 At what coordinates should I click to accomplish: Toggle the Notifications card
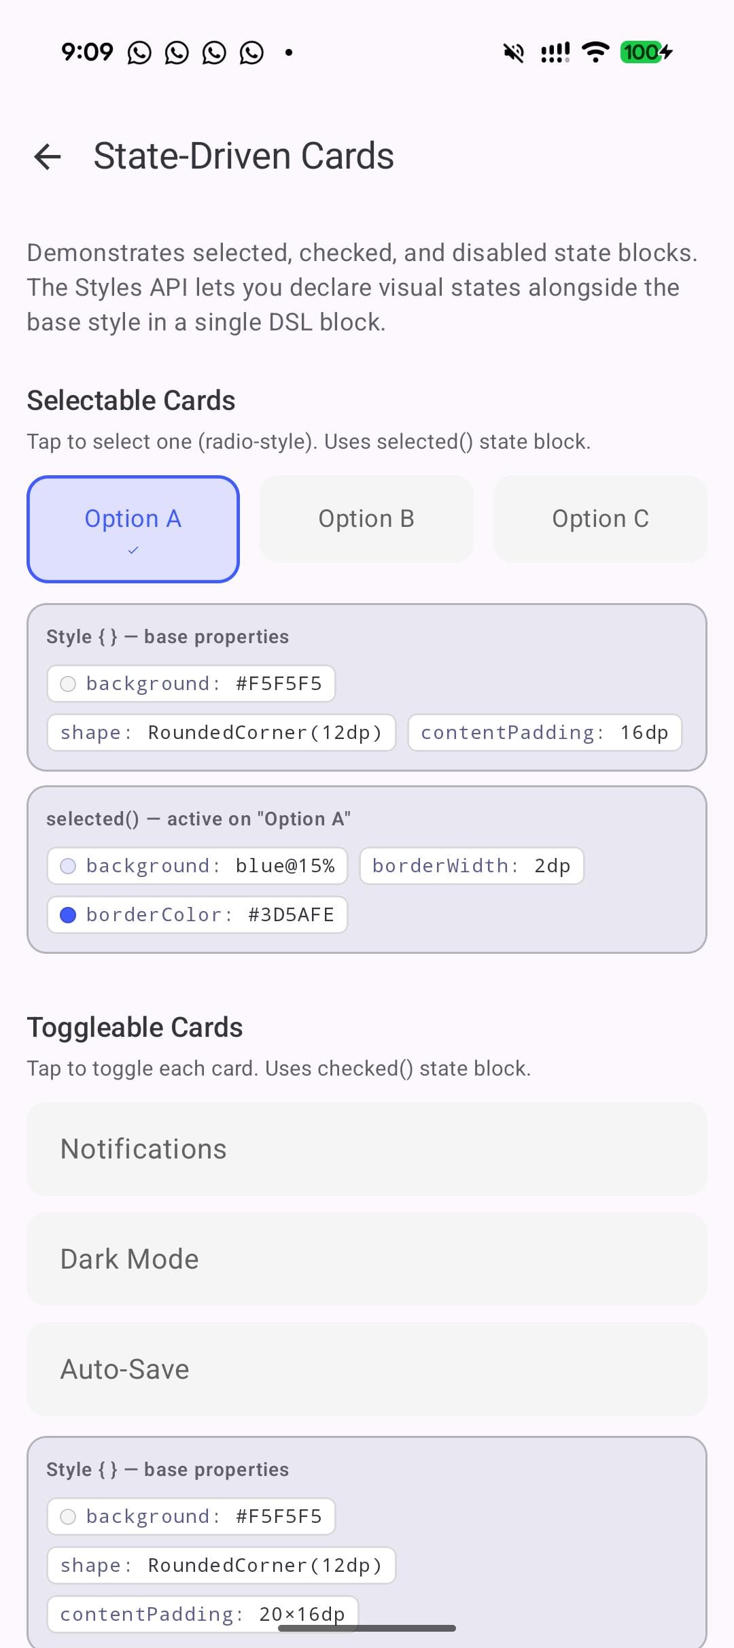tap(366, 1149)
